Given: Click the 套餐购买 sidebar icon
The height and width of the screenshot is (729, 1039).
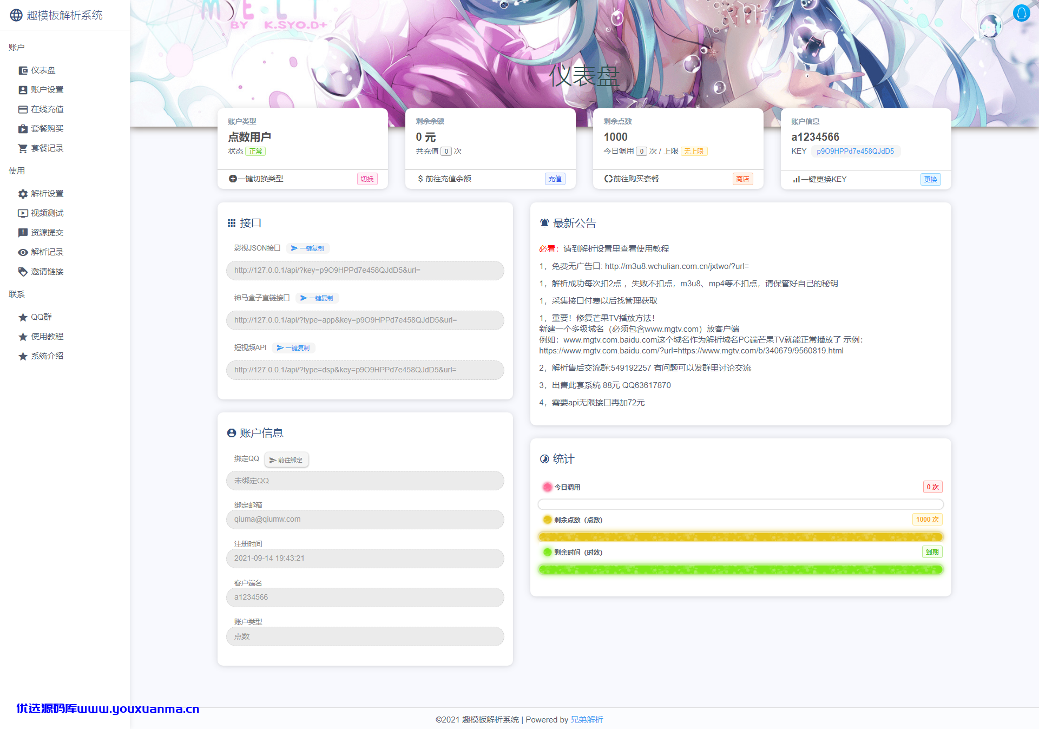Looking at the screenshot, I should (x=23, y=129).
